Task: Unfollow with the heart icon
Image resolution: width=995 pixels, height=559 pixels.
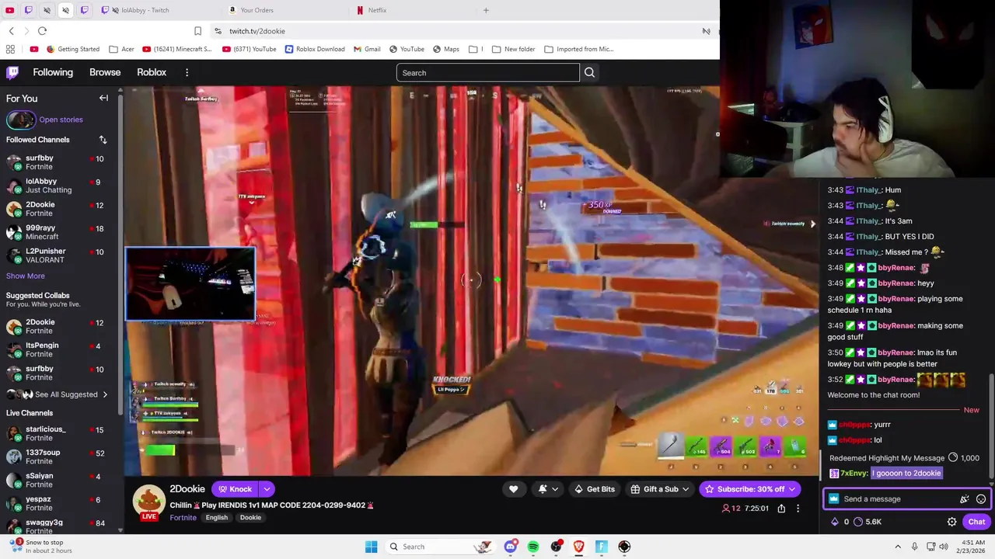Action: tap(513, 489)
